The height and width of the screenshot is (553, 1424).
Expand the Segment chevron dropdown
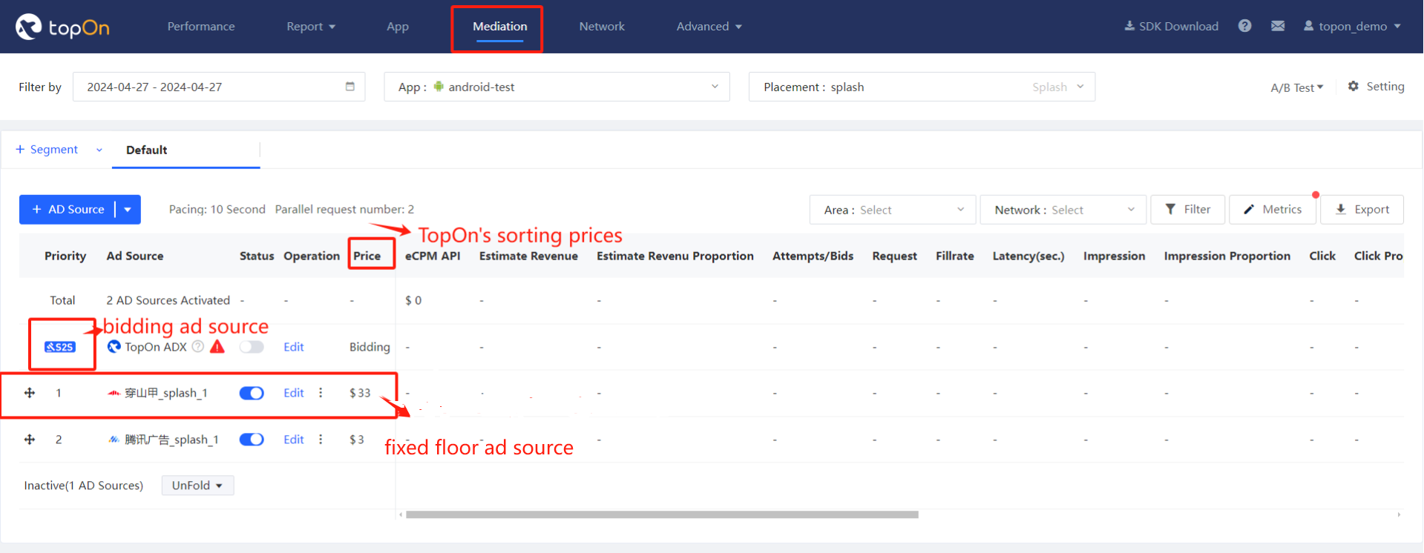tap(99, 150)
